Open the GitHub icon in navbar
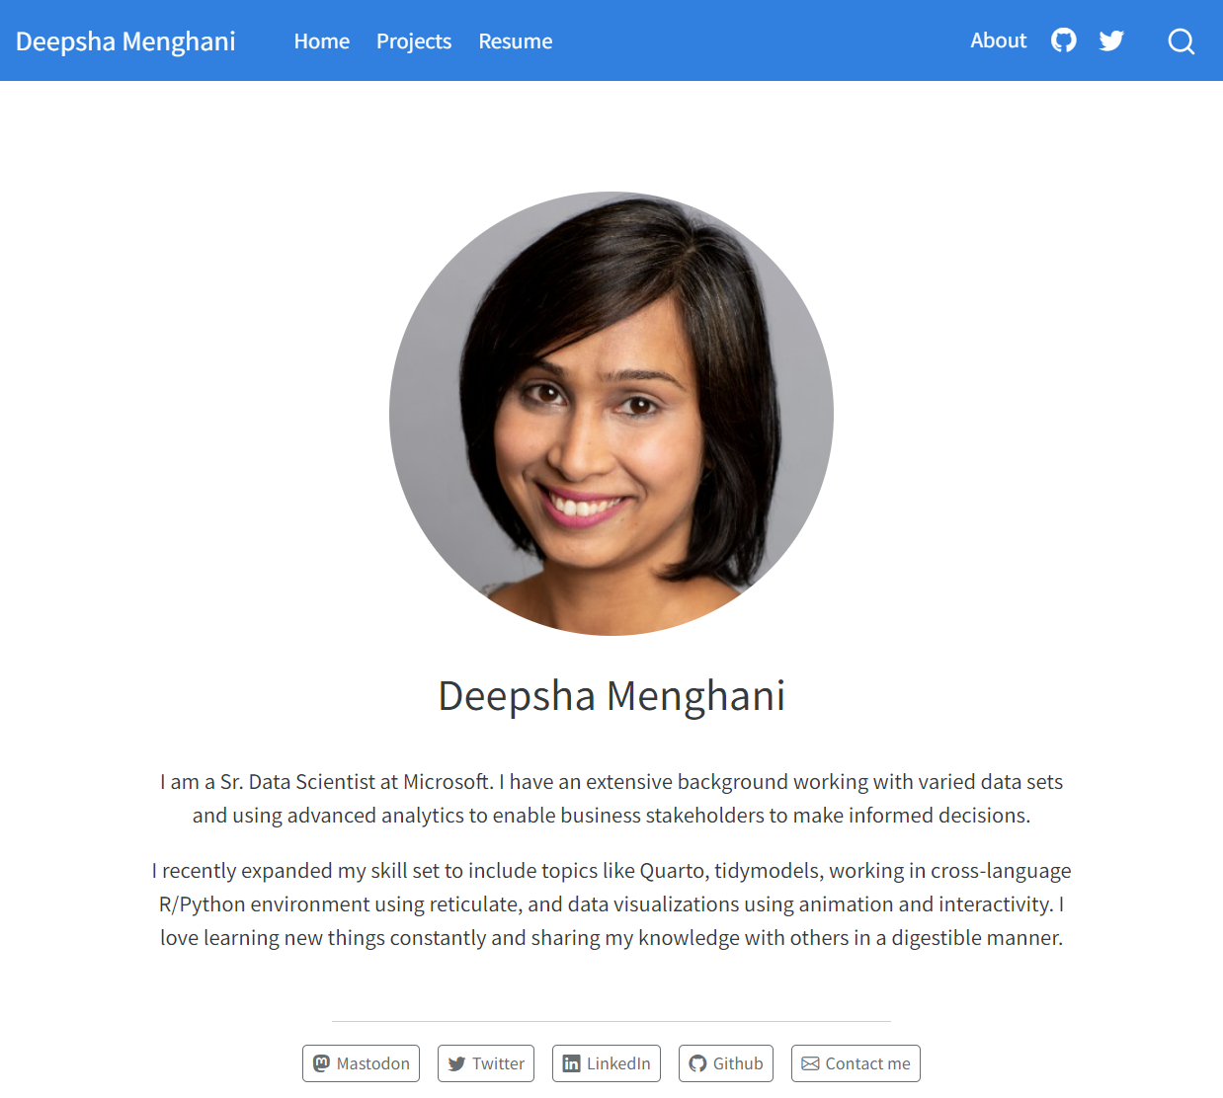Image resolution: width=1223 pixels, height=1098 pixels. pyautogui.click(x=1063, y=40)
